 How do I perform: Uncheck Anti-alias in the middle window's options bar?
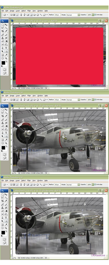click(x=95, y=100)
